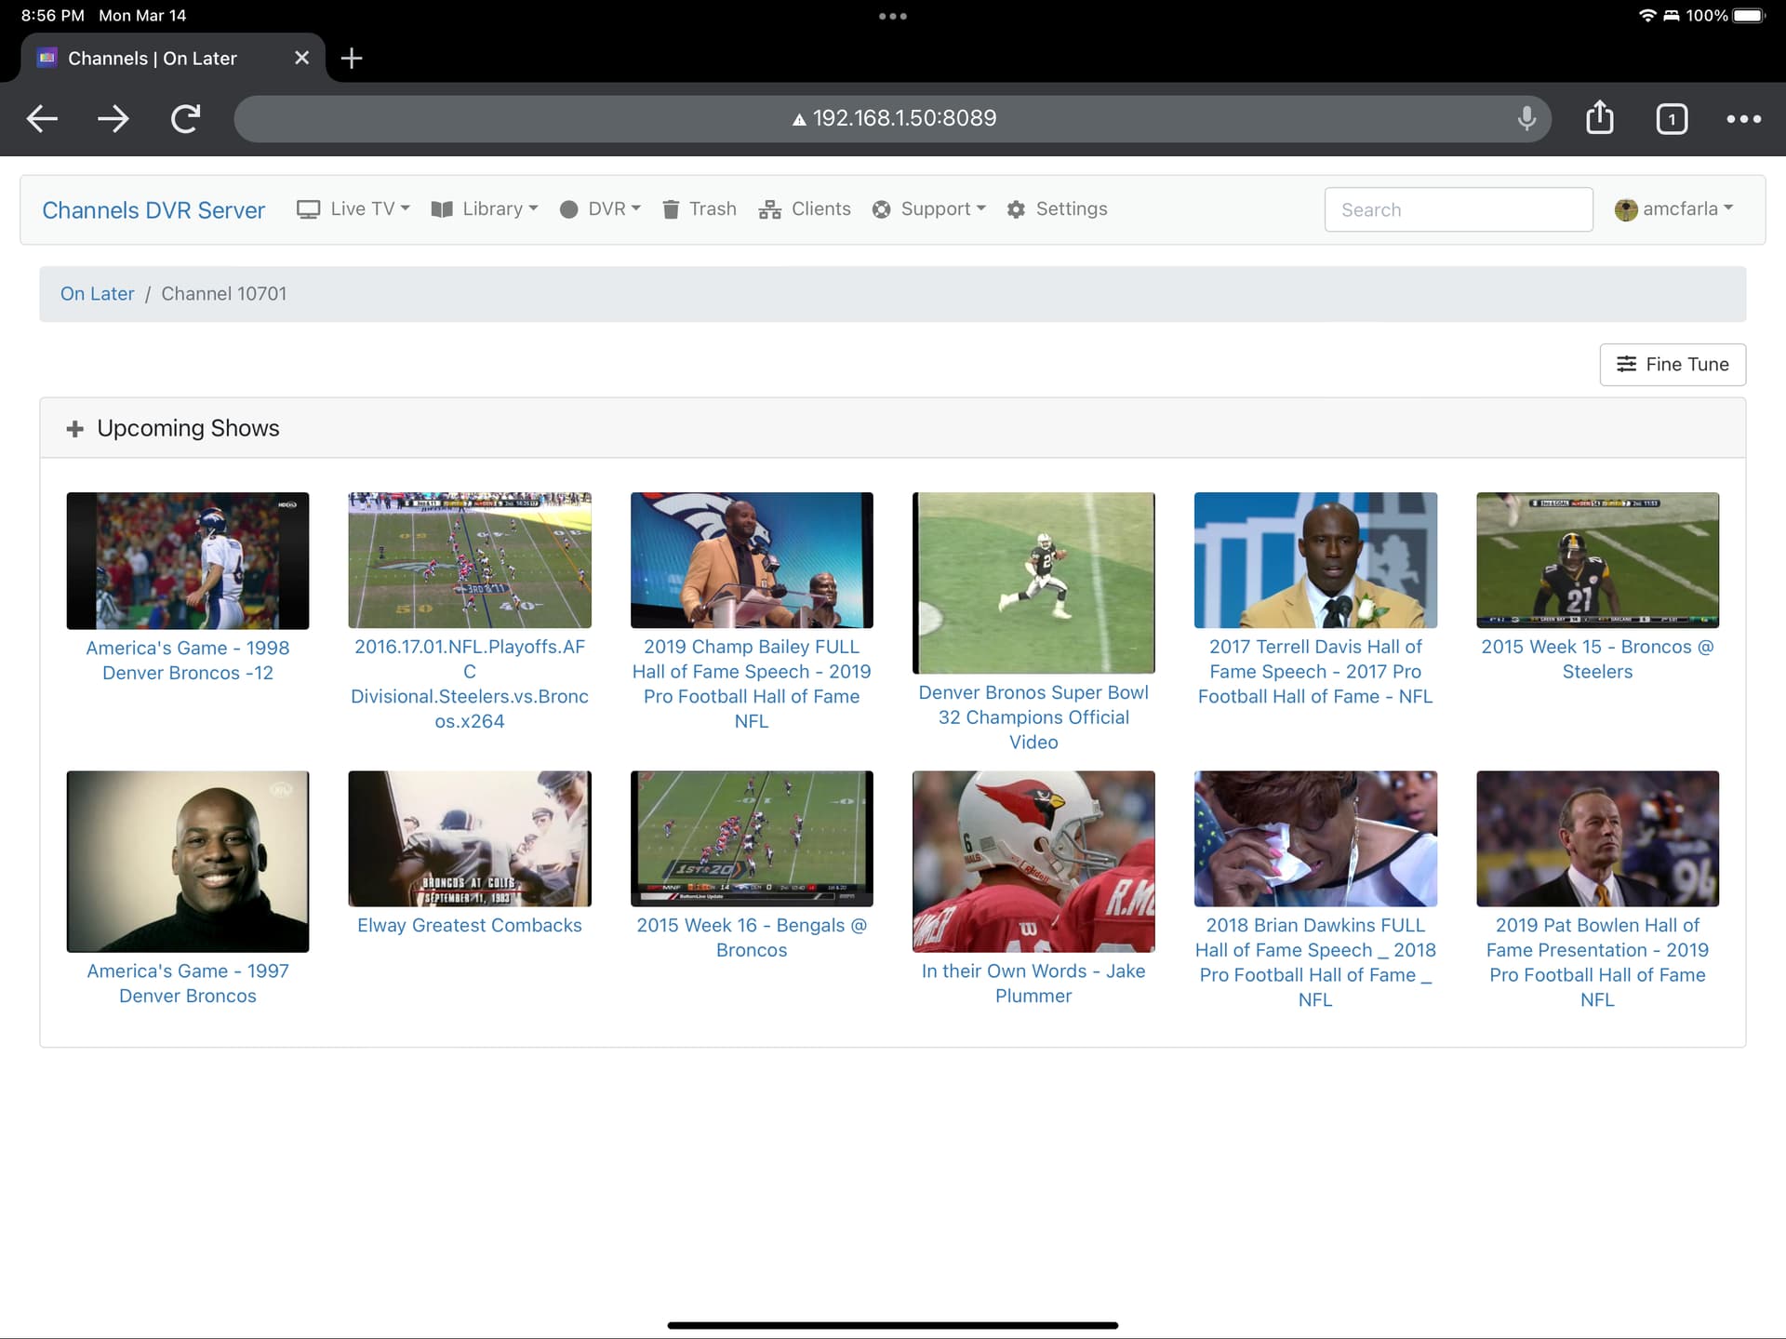The height and width of the screenshot is (1339, 1786).
Task: Click the browser back arrow
Action: (x=42, y=118)
